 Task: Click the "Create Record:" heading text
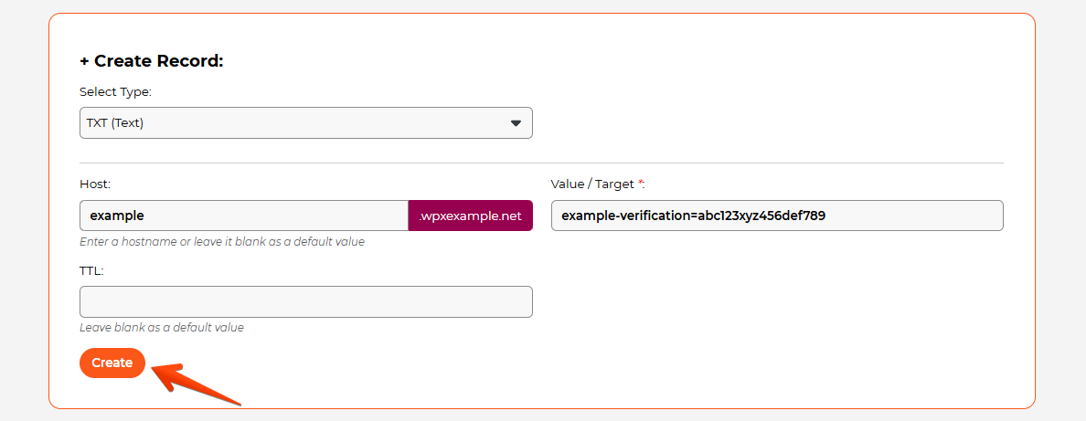click(159, 61)
